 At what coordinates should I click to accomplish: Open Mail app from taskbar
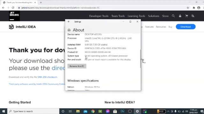tap(85, 111)
